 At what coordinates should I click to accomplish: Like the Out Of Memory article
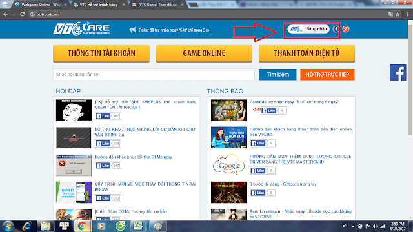click(103, 166)
